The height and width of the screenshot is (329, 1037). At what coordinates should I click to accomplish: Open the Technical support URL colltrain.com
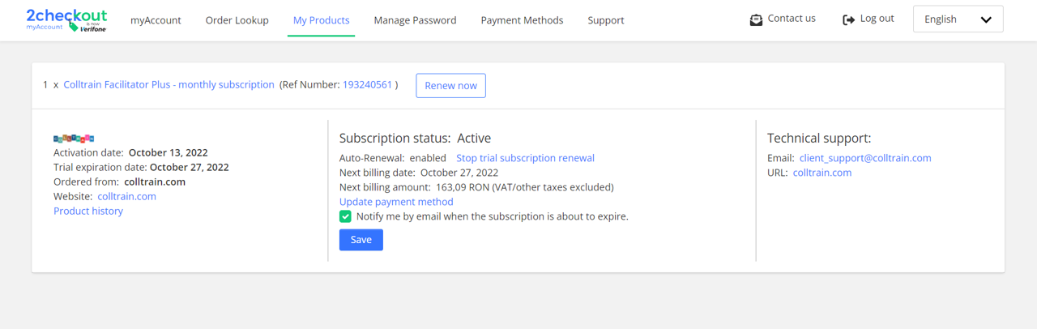[x=822, y=173]
